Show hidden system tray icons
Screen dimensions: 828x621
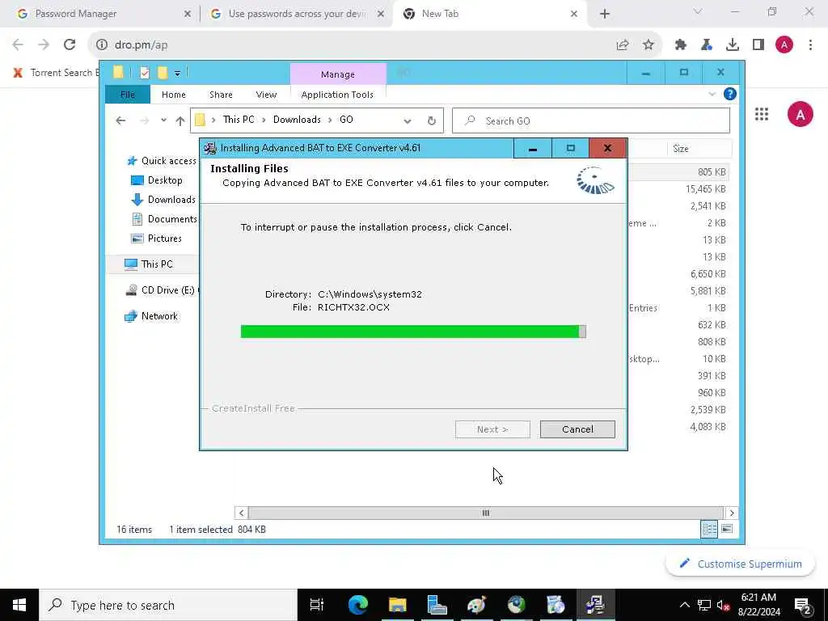click(x=684, y=605)
